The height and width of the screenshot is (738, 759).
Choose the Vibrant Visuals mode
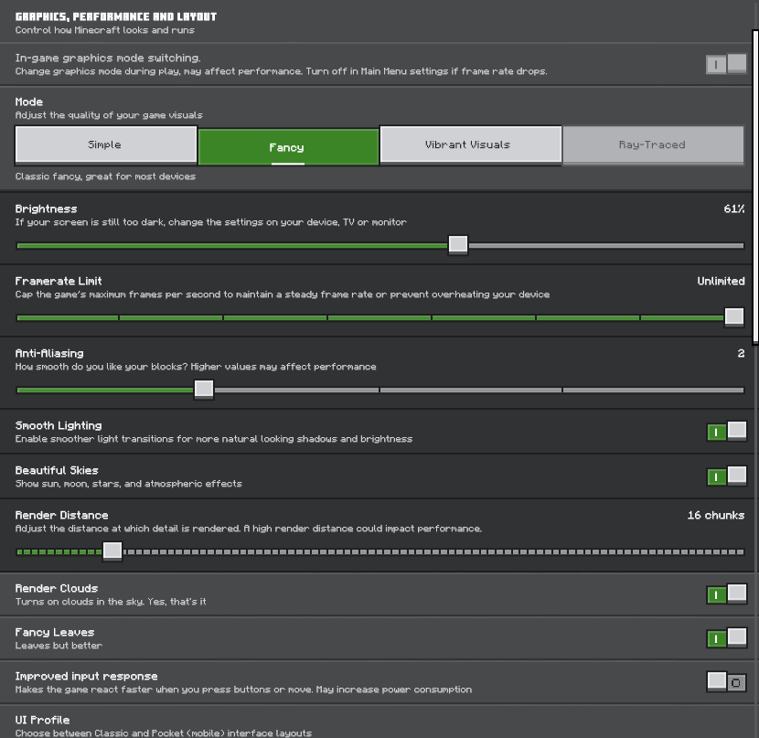(x=471, y=144)
